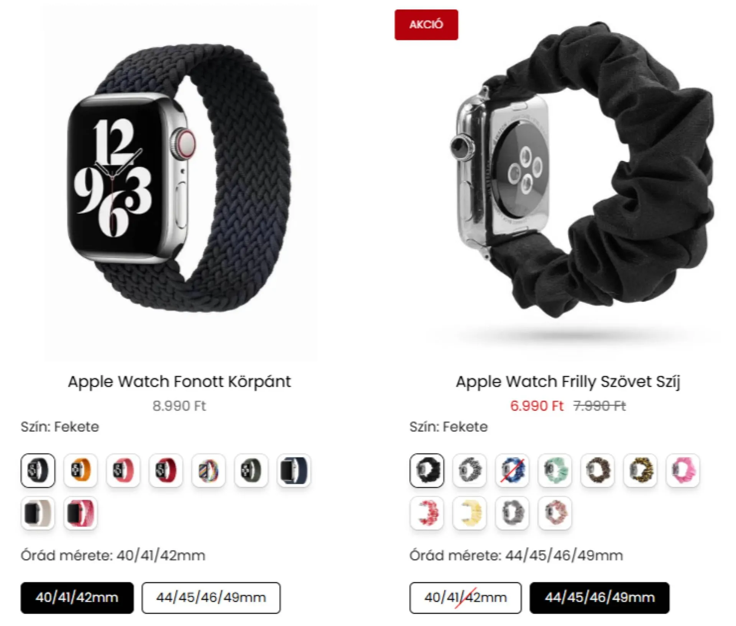The width and height of the screenshot is (736, 626).
Task: Select 40/41/42mm size for braided band
Action: 77,598
